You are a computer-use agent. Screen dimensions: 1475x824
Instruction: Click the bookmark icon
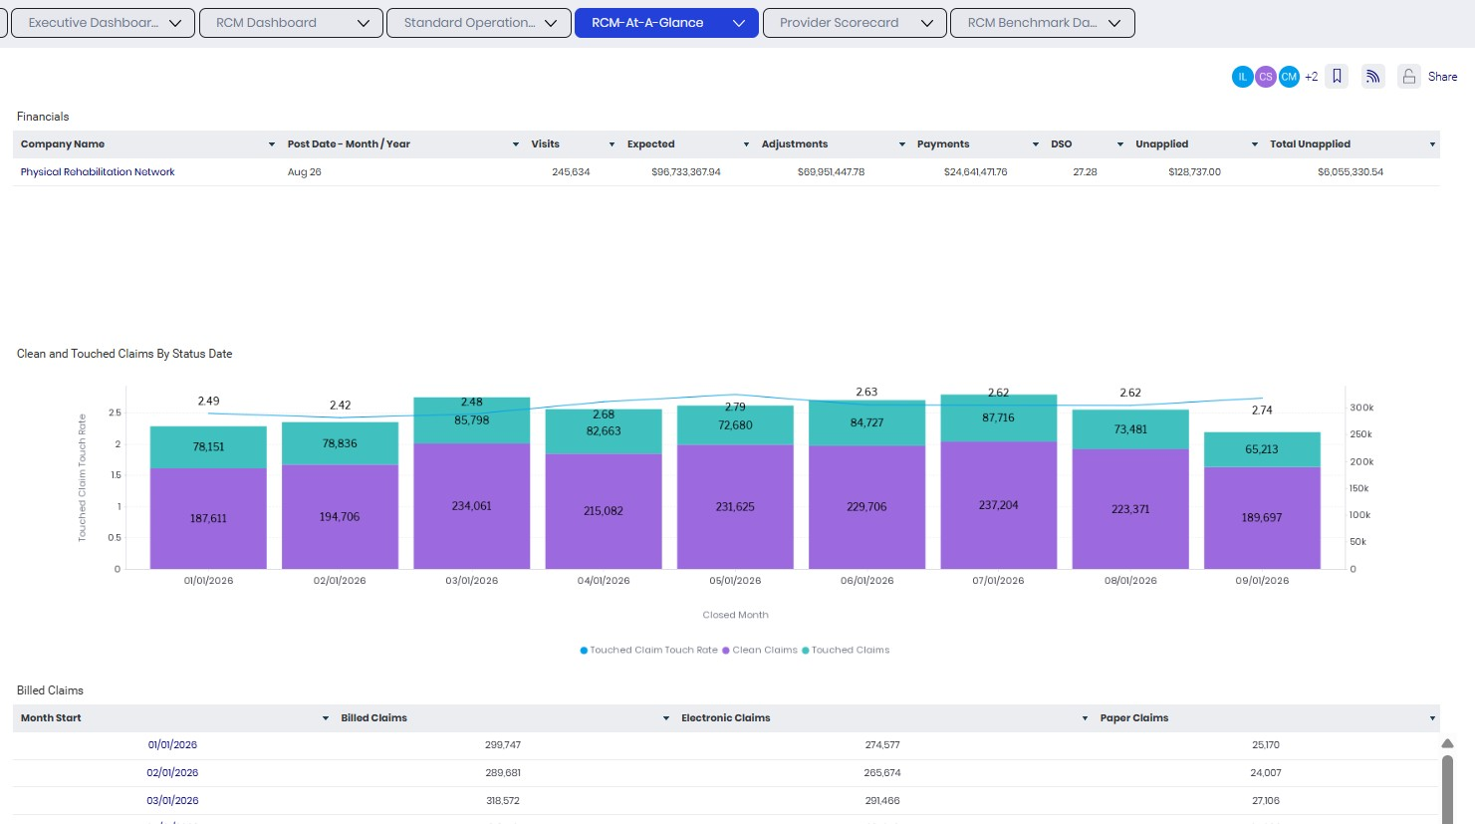pos(1338,76)
